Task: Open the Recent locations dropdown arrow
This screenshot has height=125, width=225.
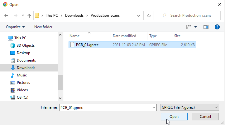Action: point(23,15)
